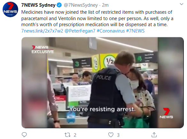The image size is (187, 139).
Task: Click the like count of 3
Action: coord(118,135)
